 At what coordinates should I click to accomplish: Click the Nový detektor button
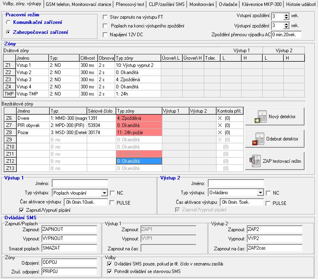(275, 117)
